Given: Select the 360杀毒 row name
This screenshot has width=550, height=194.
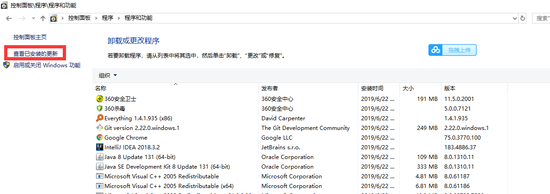Looking at the screenshot, I should (x=115, y=109).
